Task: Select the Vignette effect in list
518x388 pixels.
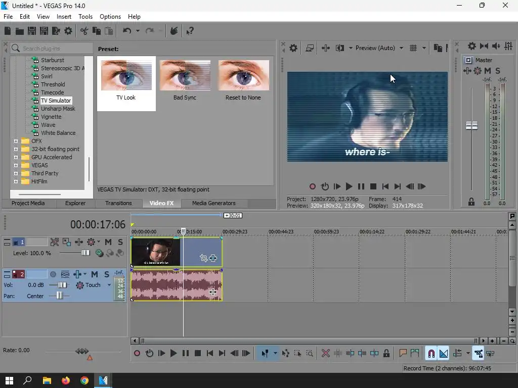Action: tap(51, 117)
